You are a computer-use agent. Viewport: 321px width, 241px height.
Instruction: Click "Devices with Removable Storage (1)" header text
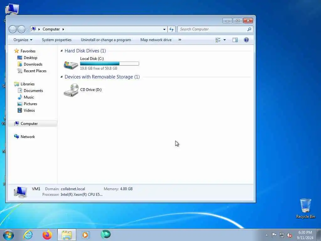tap(102, 77)
